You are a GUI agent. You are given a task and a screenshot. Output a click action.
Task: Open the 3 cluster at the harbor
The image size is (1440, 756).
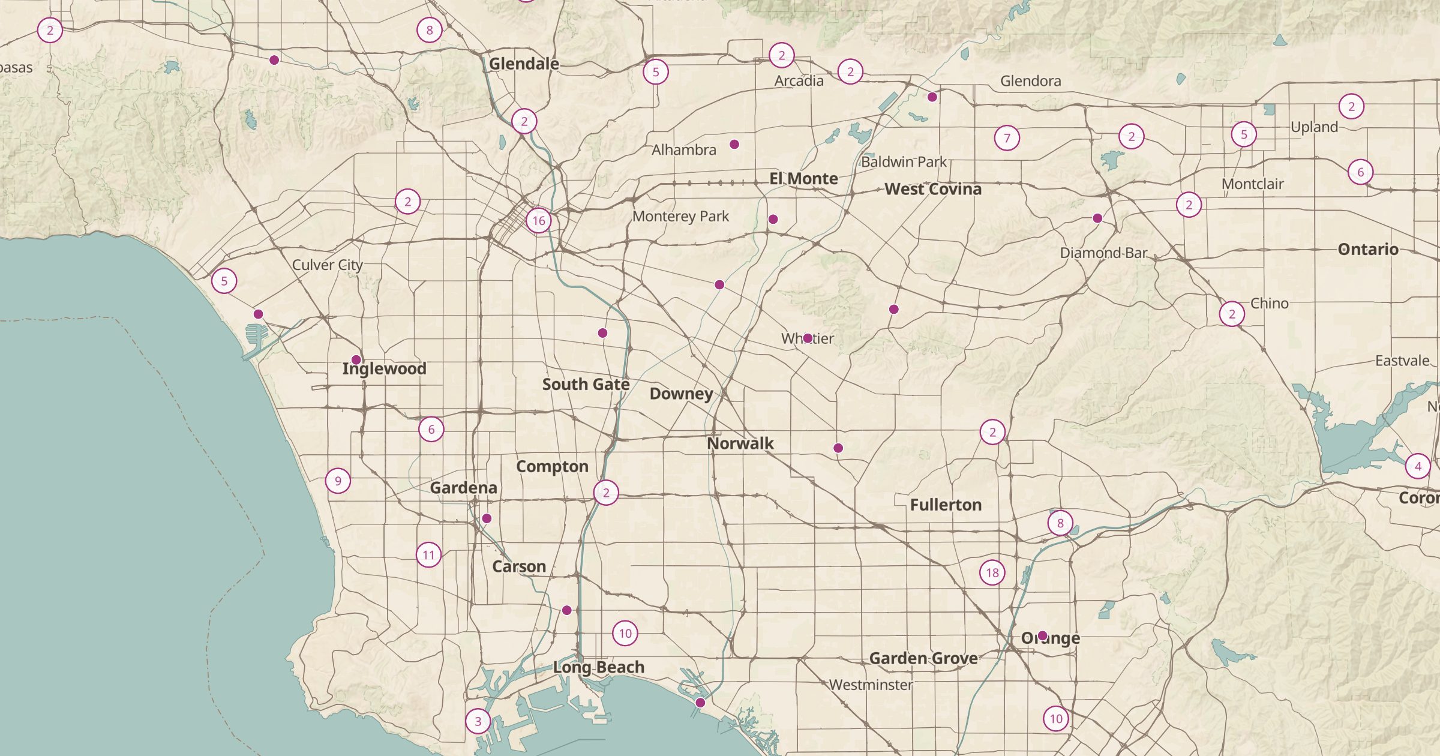(x=478, y=721)
